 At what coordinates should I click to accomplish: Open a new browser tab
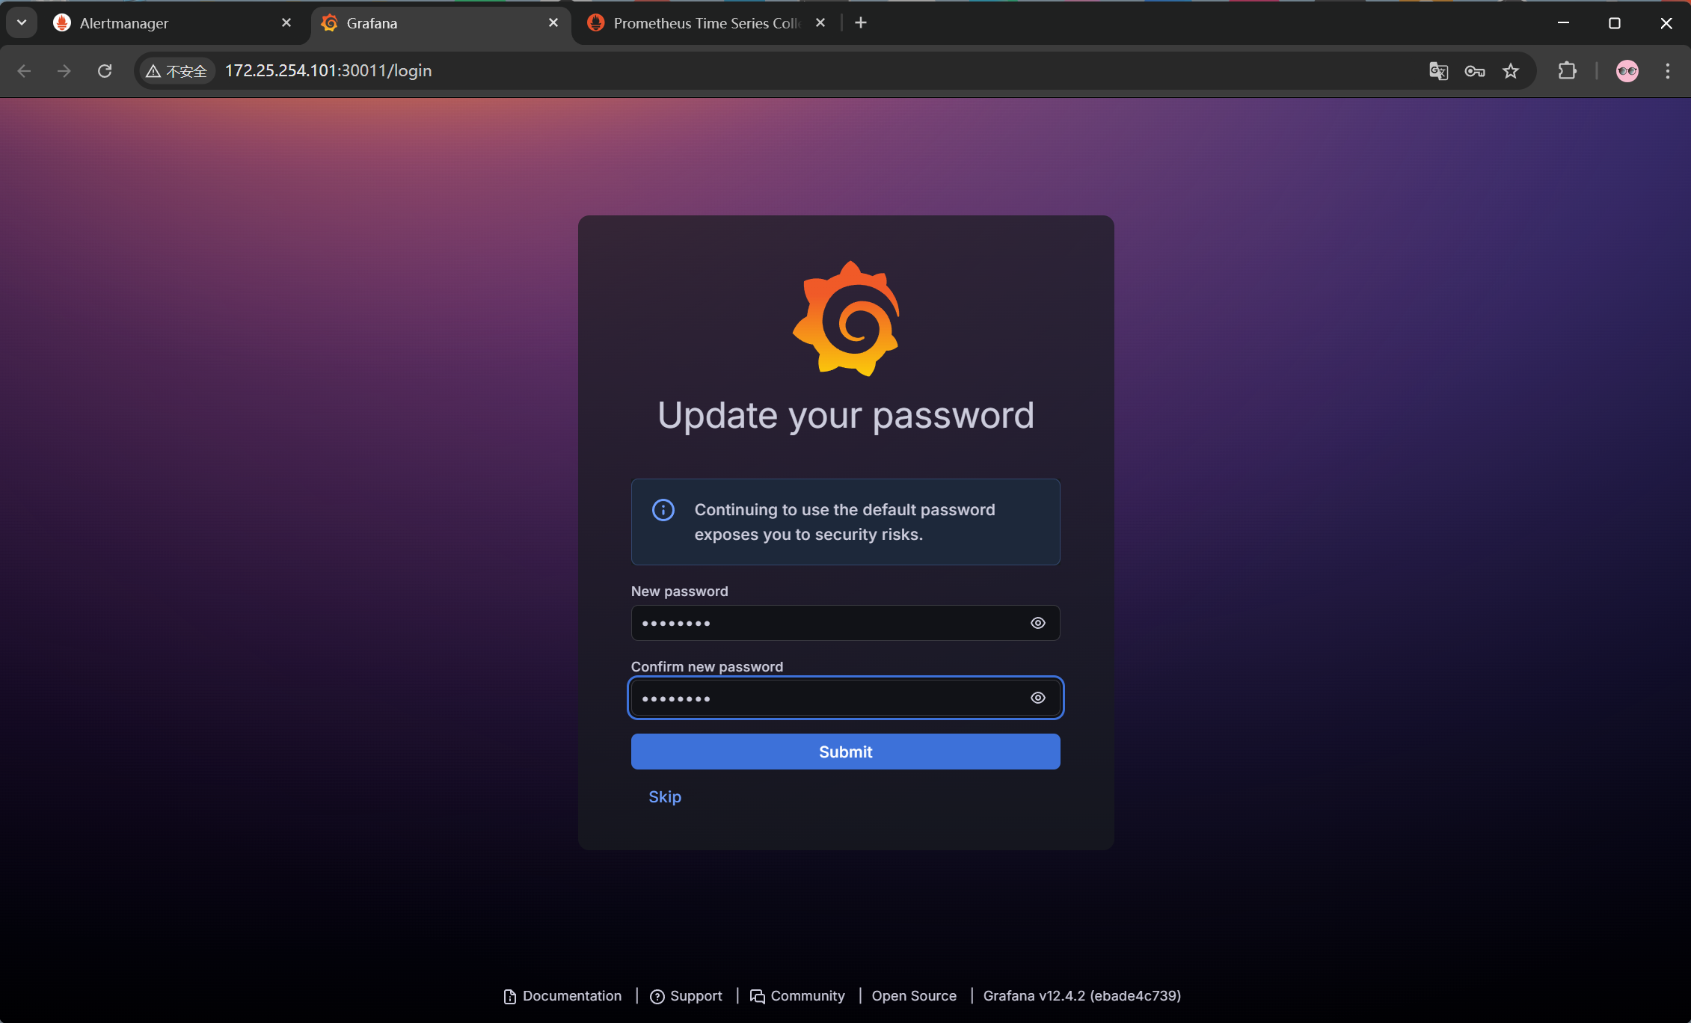pos(861,23)
